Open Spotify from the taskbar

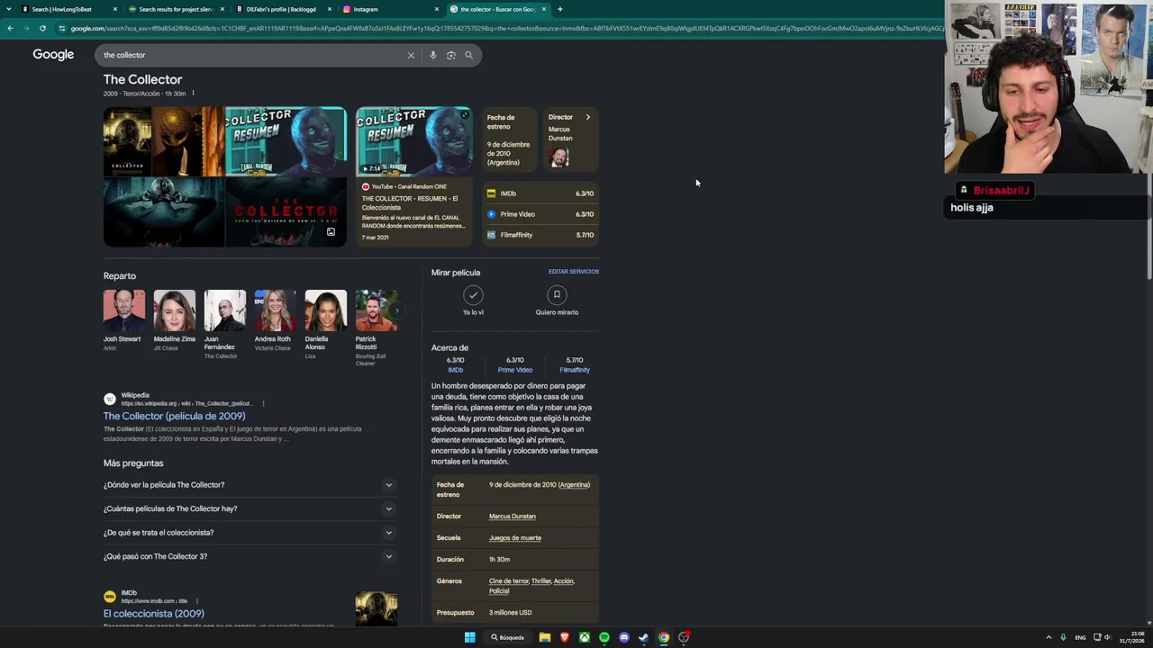click(x=604, y=637)
